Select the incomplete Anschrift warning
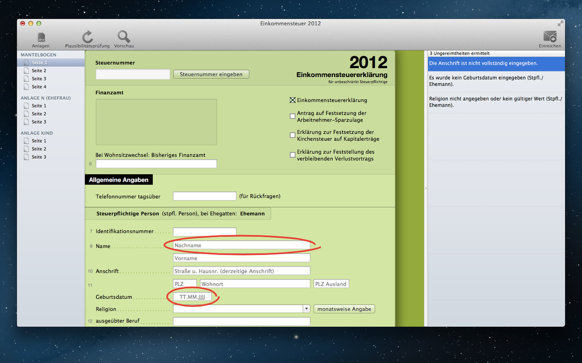This screenshot has width=582, height=363. click(x=496, y=64)
